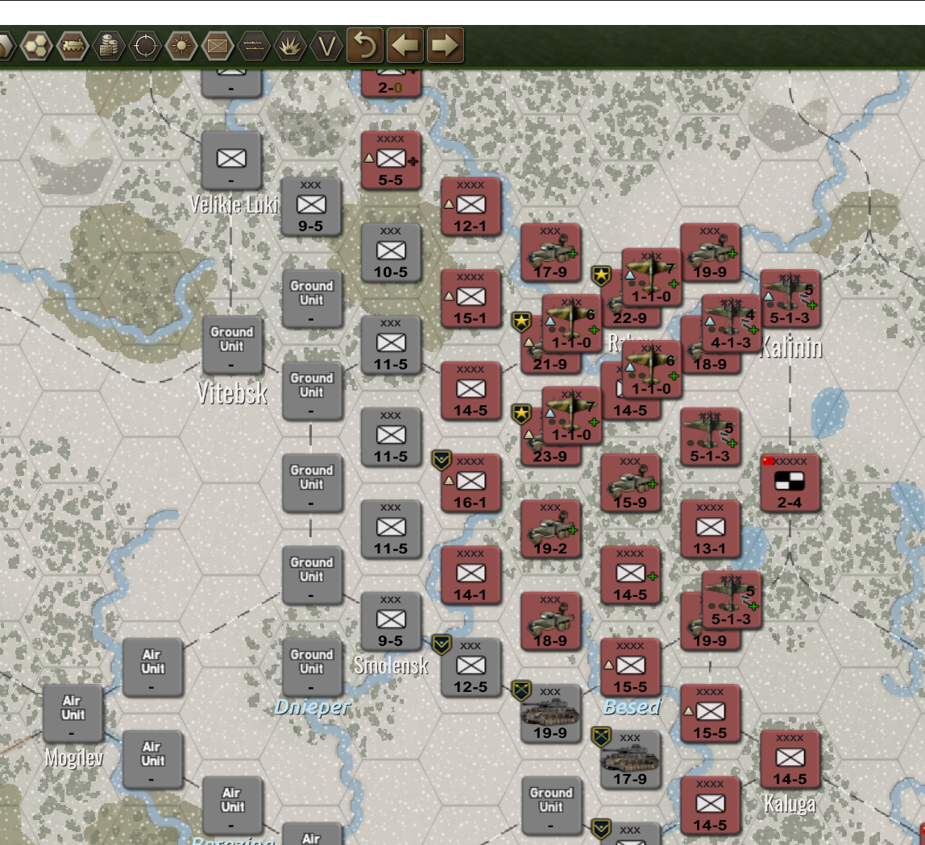Select the red 13-1 army counter

[711, 528]
